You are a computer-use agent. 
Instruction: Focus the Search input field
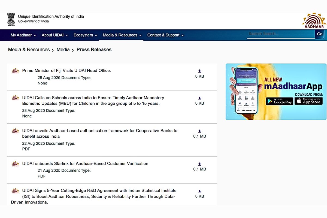pos(281,34)
